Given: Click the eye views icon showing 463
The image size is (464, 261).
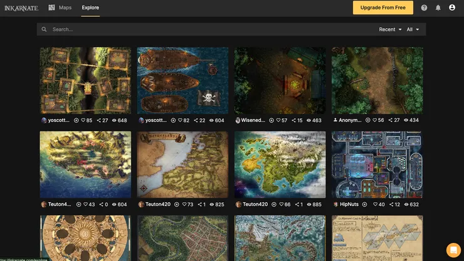Looking at the screenshot, I should pyautogui.click(x=308, y=120).
